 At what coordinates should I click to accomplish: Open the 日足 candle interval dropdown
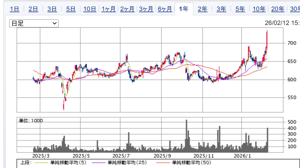(x=34, y=23)
